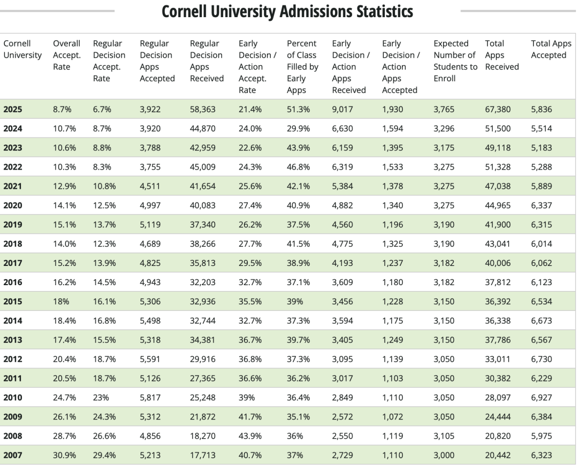The height and width of the screenshot is (466, 578).
Task: Select the 6,927 total accepted value
Action: (x=541, y=398)
